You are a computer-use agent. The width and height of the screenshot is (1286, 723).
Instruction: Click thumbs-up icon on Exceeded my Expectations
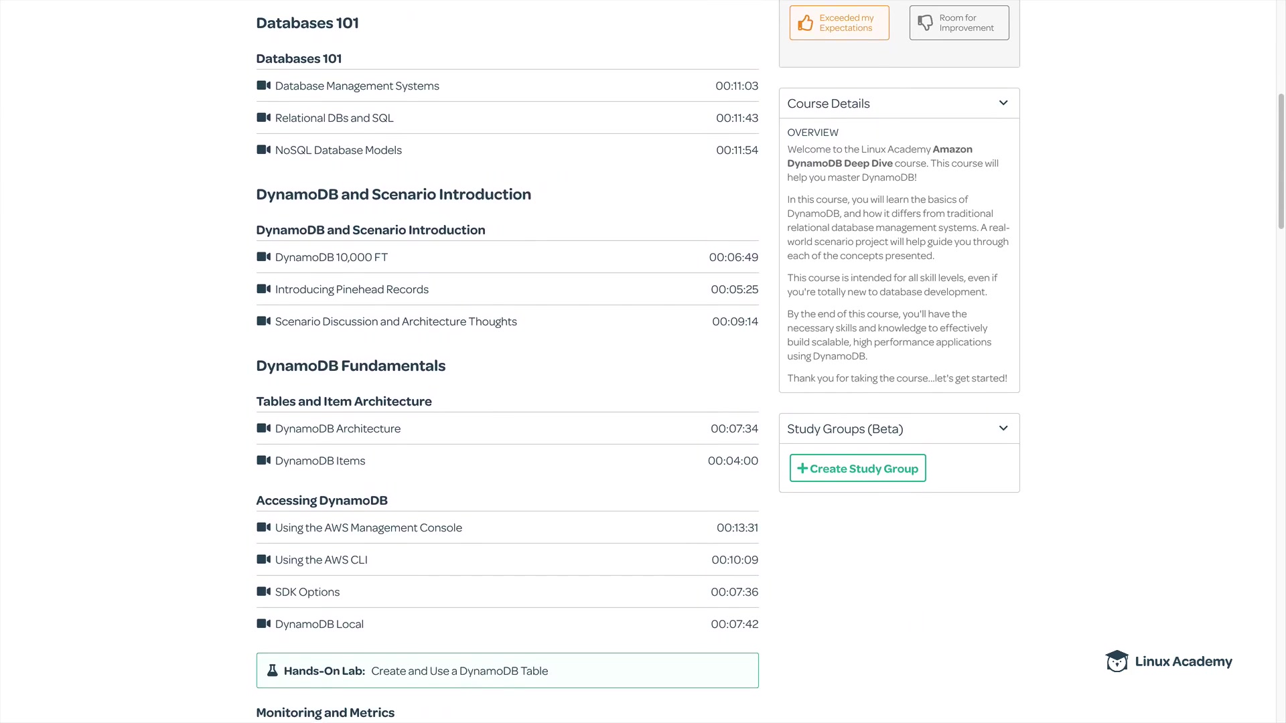pos(805,23)
